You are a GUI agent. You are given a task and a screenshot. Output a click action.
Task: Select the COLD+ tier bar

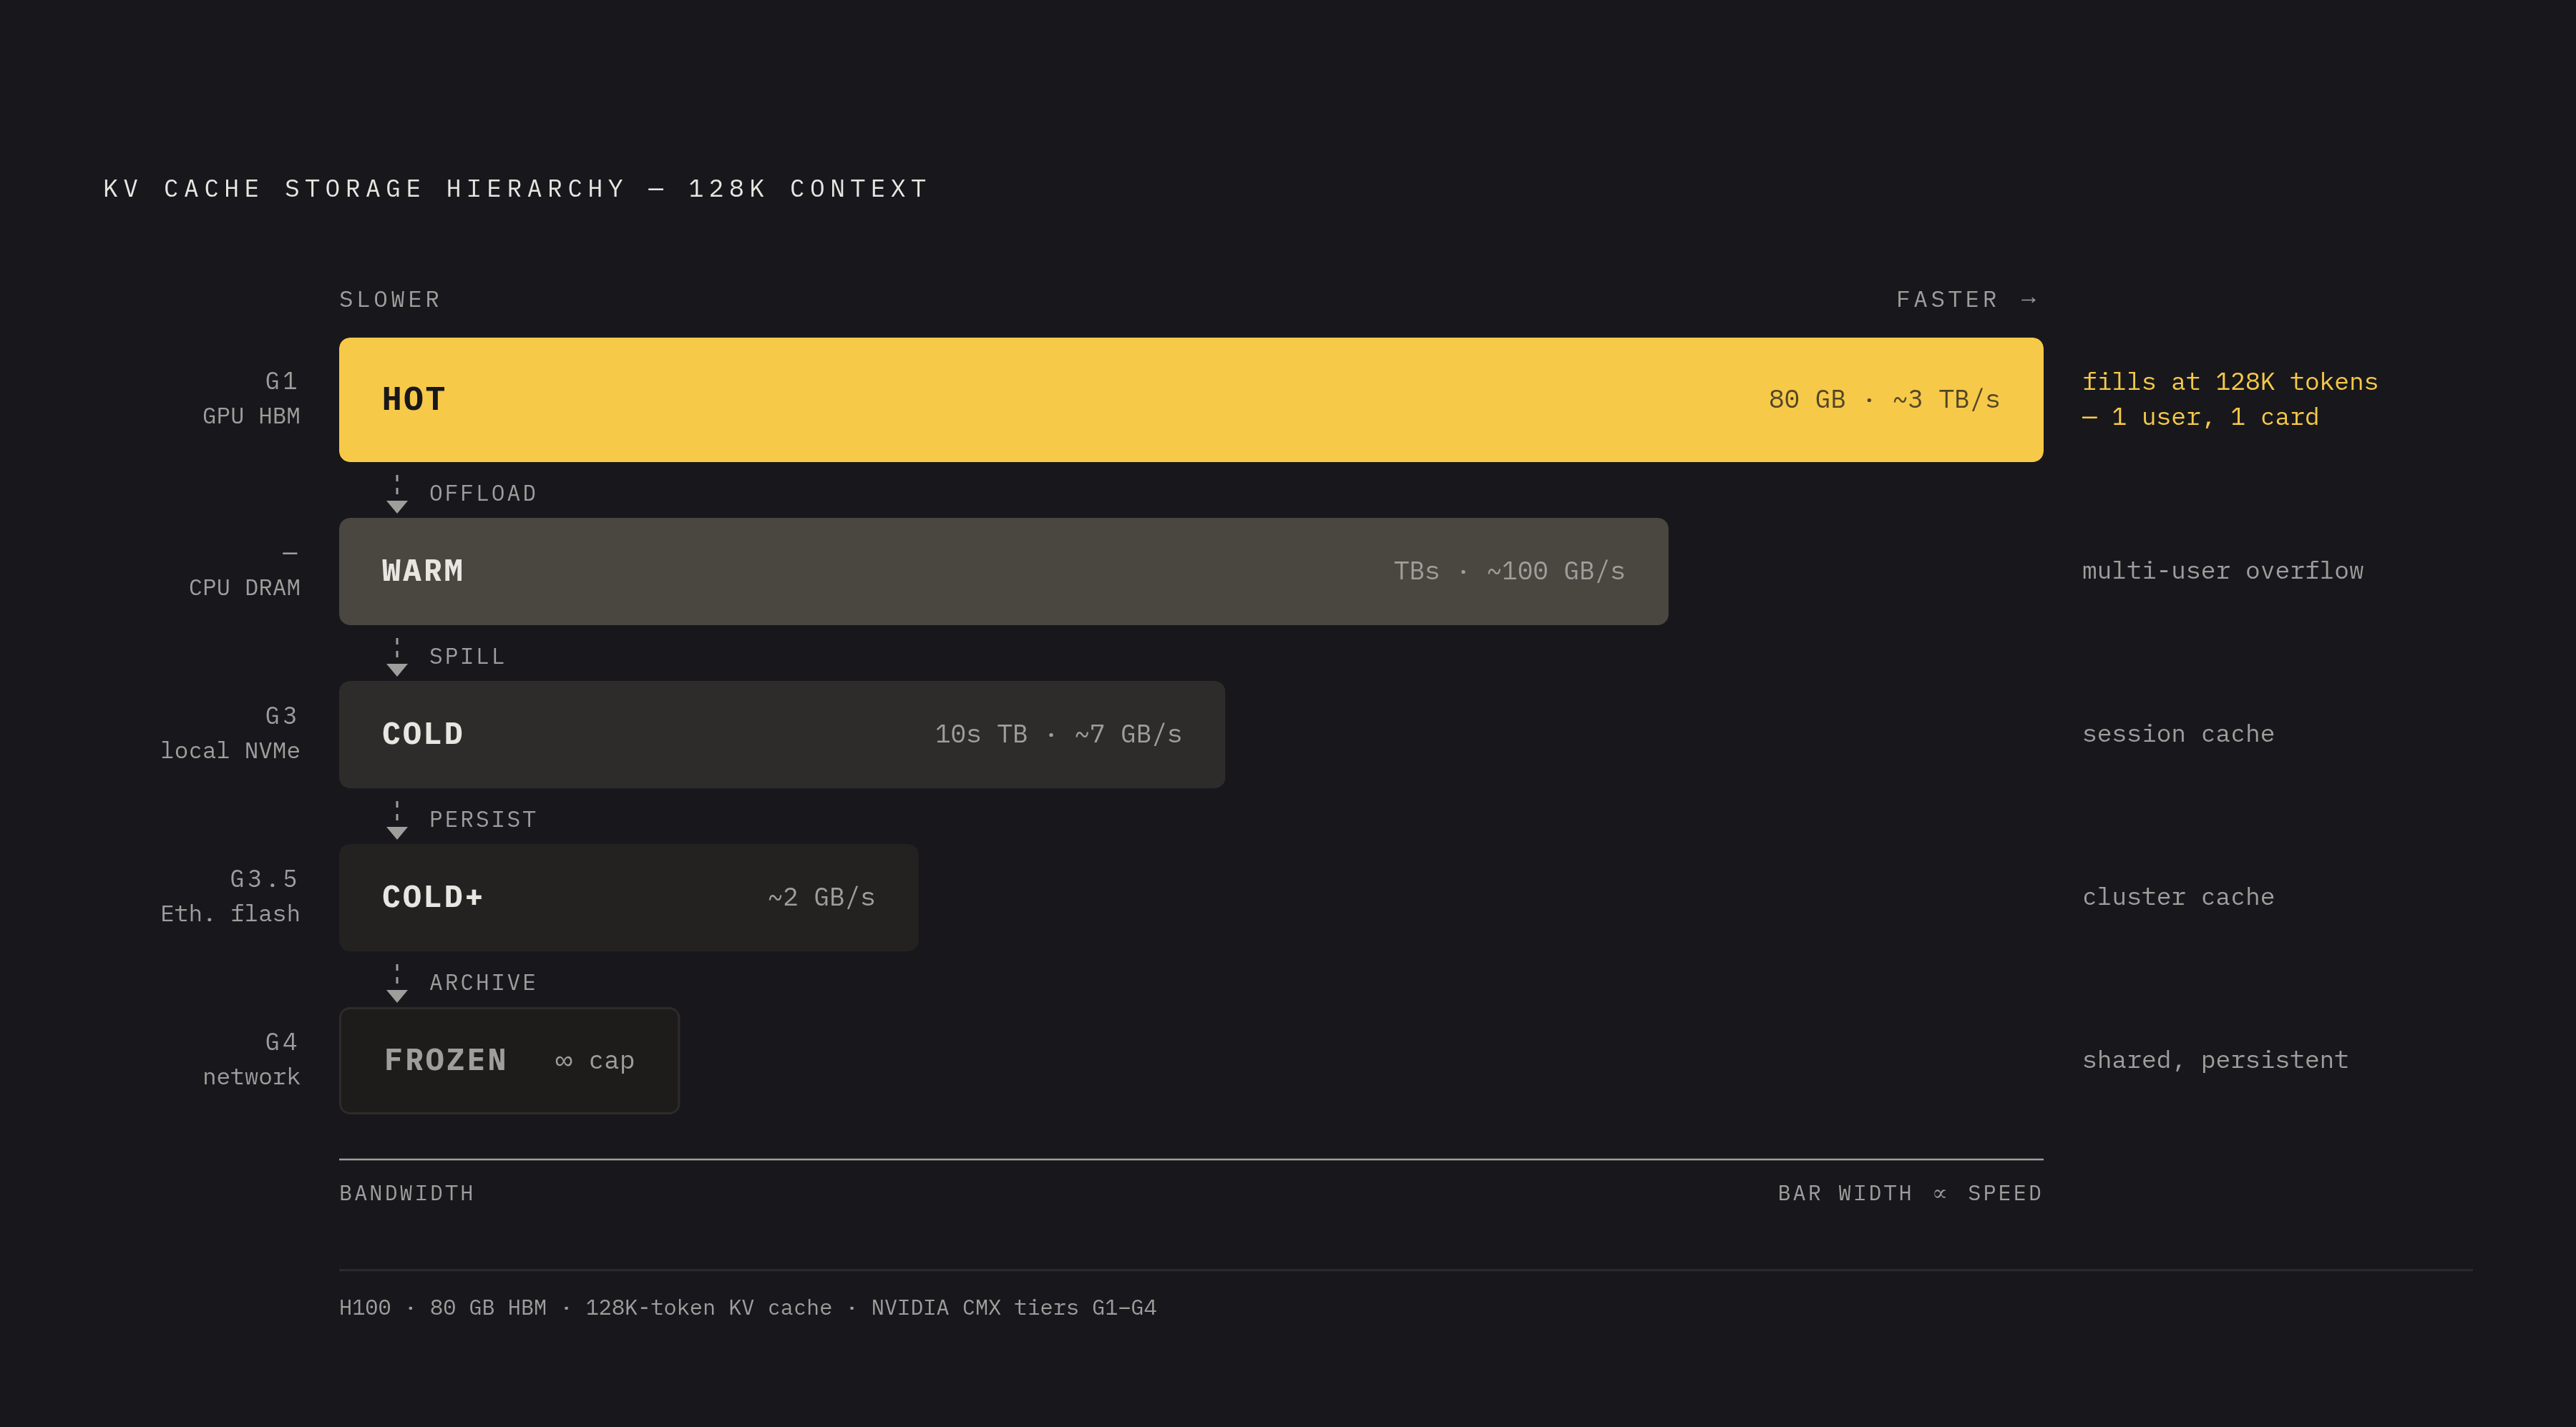[628, 898]
